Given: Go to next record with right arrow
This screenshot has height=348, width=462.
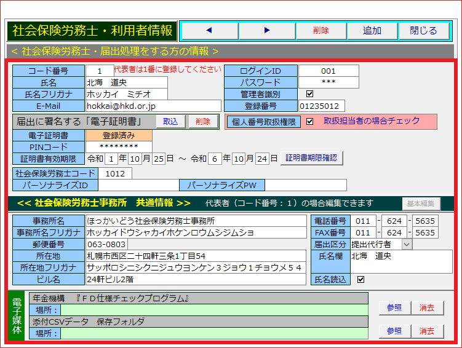Looking at the screenshot, I should click(x=266, y=31).
